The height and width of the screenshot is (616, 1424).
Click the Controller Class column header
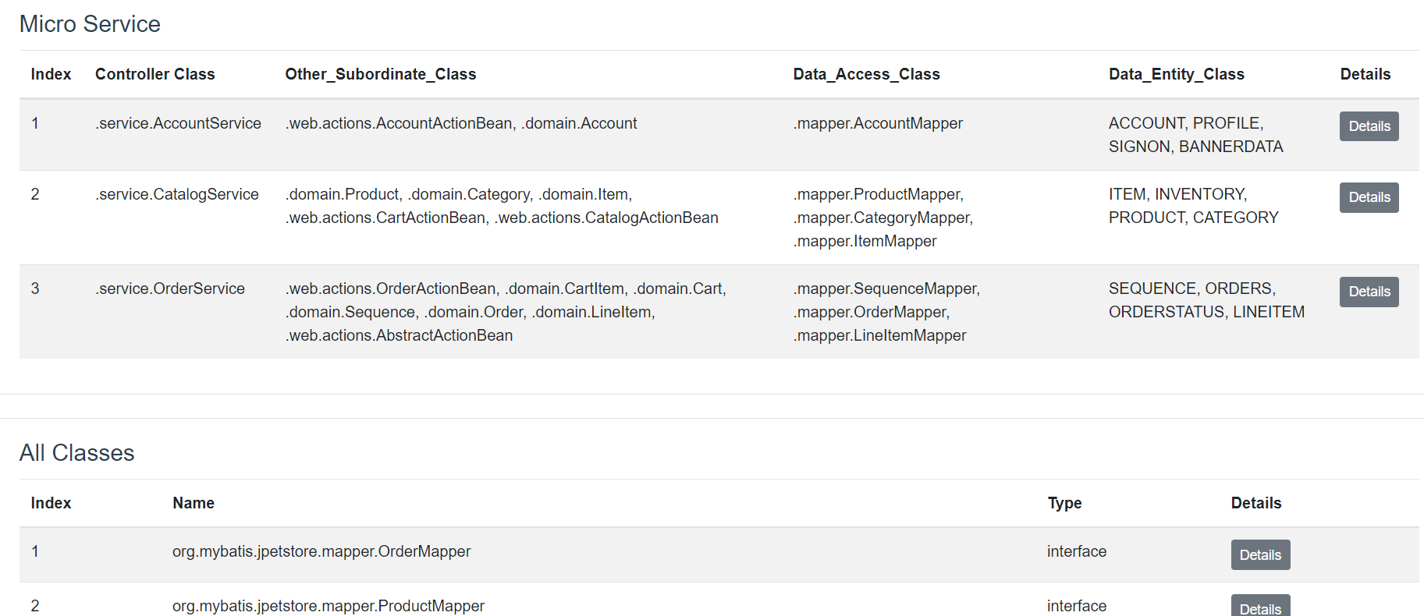click(154, 74)
